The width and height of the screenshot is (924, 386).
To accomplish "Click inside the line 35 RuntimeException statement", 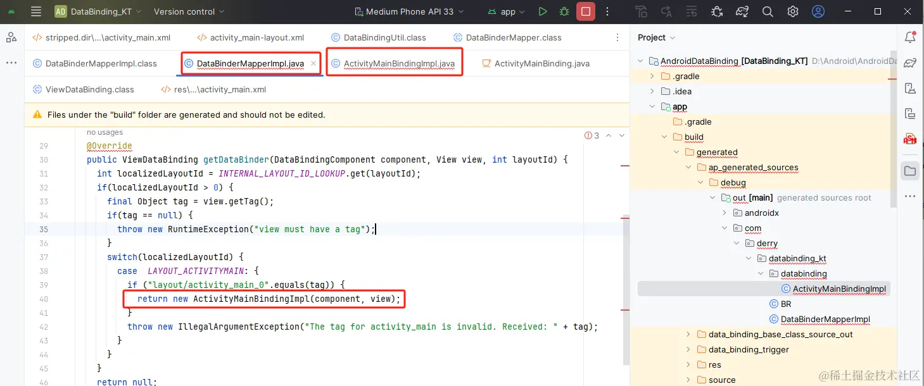I will click(247, 229).
